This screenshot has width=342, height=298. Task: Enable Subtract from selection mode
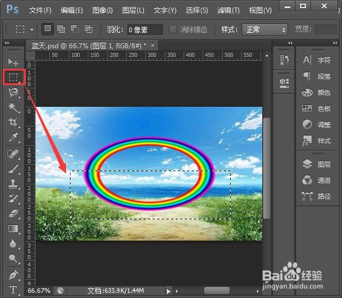tap(75, 29)
